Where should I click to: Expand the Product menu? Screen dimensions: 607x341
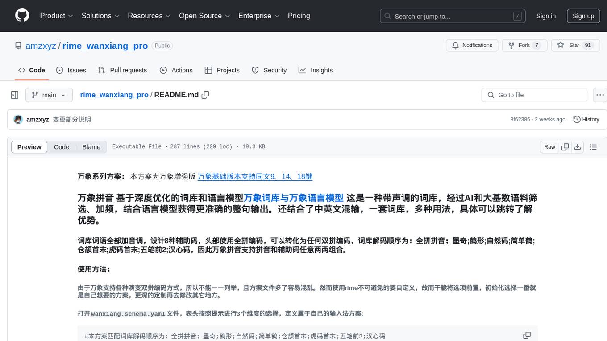point(57,16)
